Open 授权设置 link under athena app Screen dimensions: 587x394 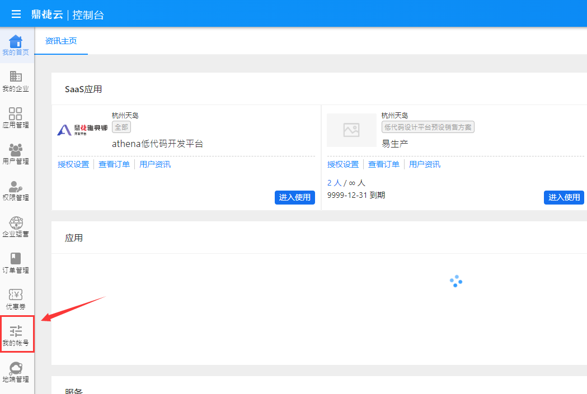[73, 164]
